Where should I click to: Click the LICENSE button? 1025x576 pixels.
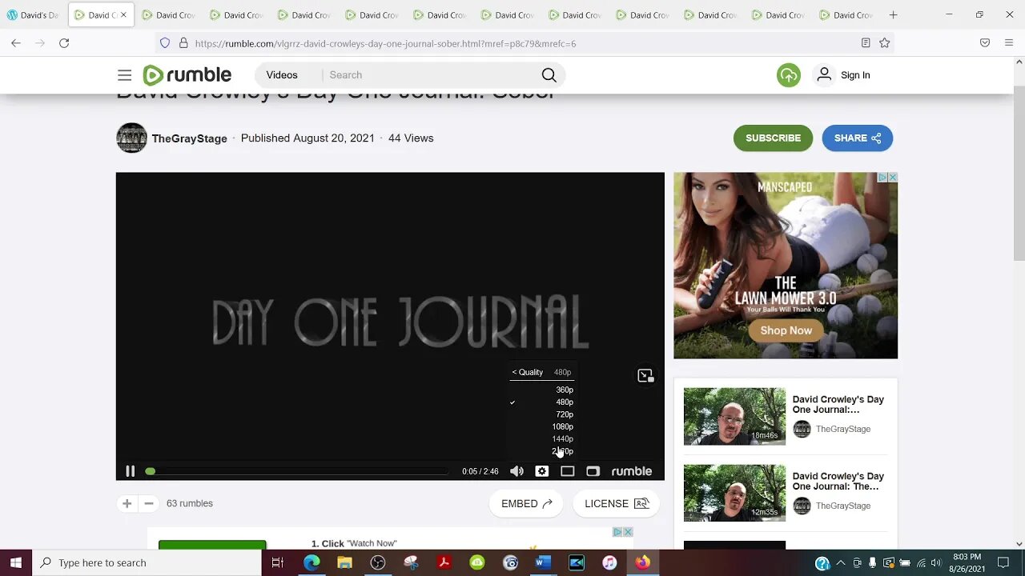(x=616, y=503)
